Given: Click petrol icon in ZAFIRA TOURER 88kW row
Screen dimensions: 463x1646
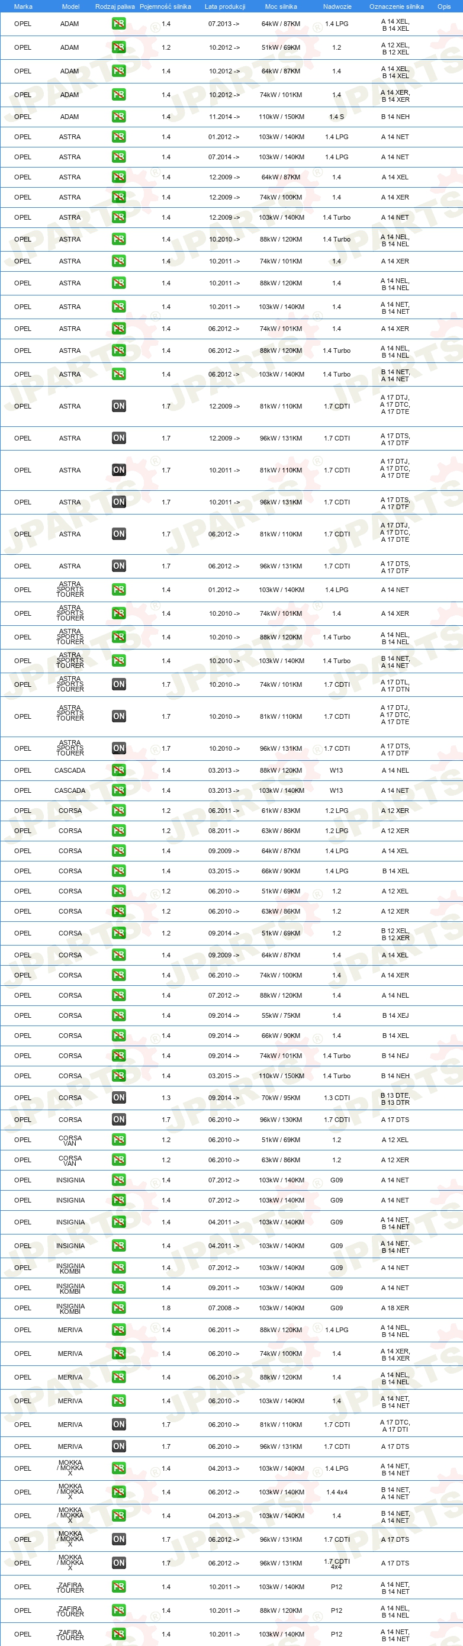Looking at the screenshot, I should (x=119, y=1610).
